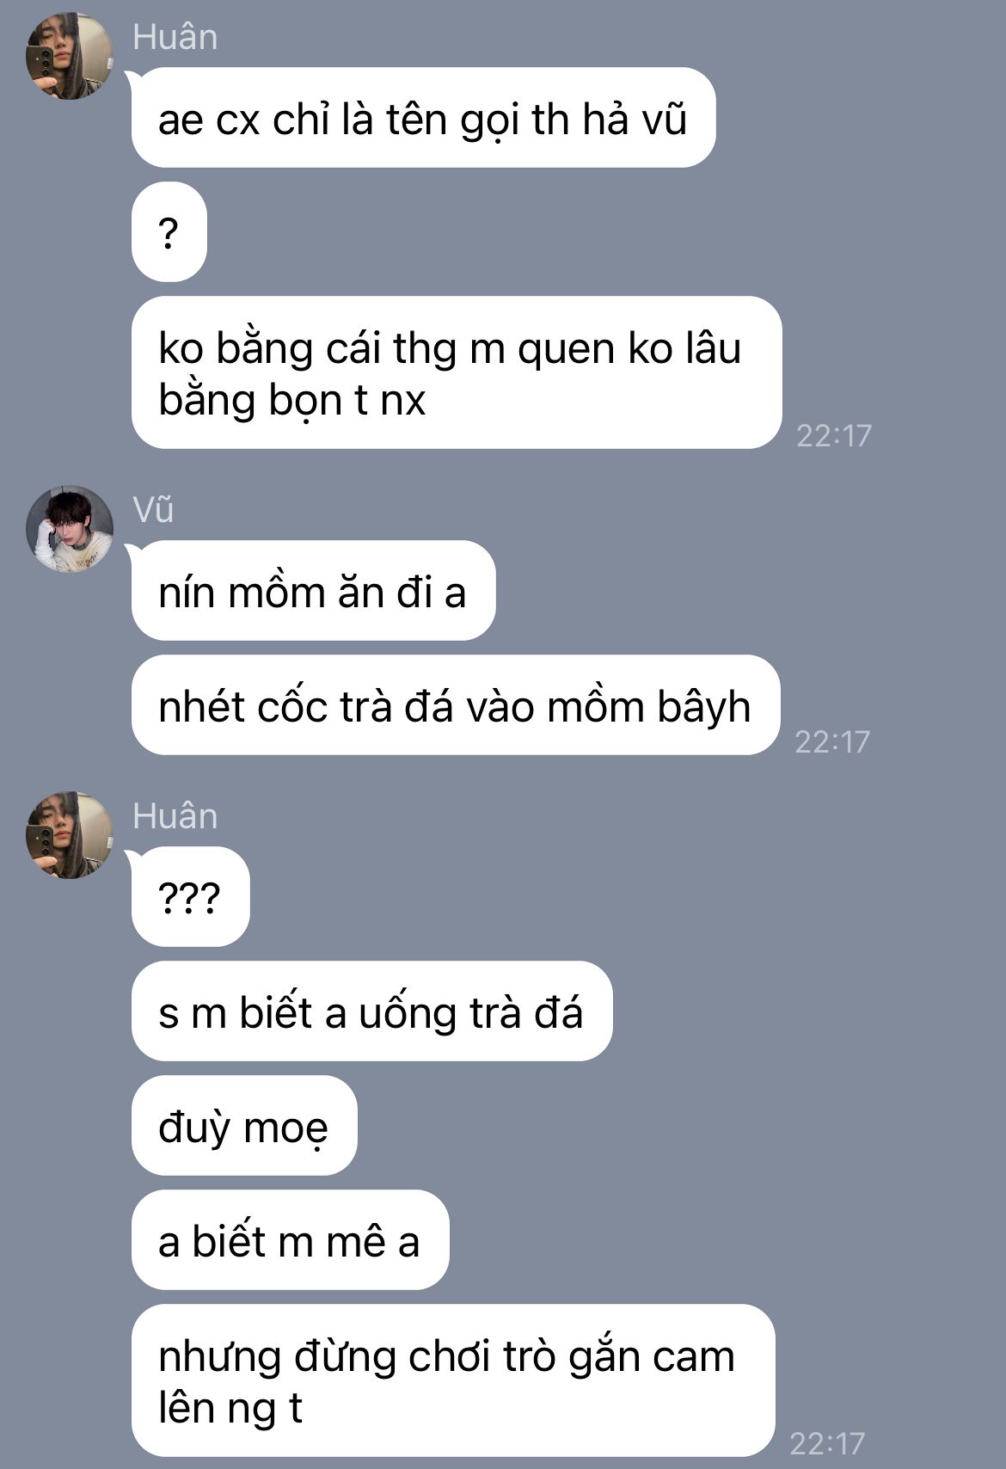
Task: Select the 'đuỳ moẹ' message bubble
Action: pyautogui.click(x=244, y=1126)
